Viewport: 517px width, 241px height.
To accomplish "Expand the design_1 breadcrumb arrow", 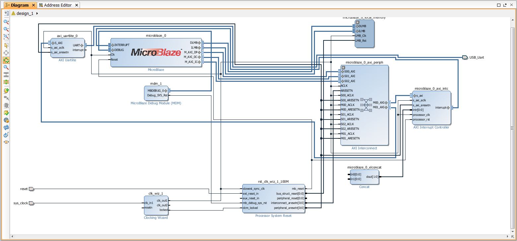I will pos(37,14).
